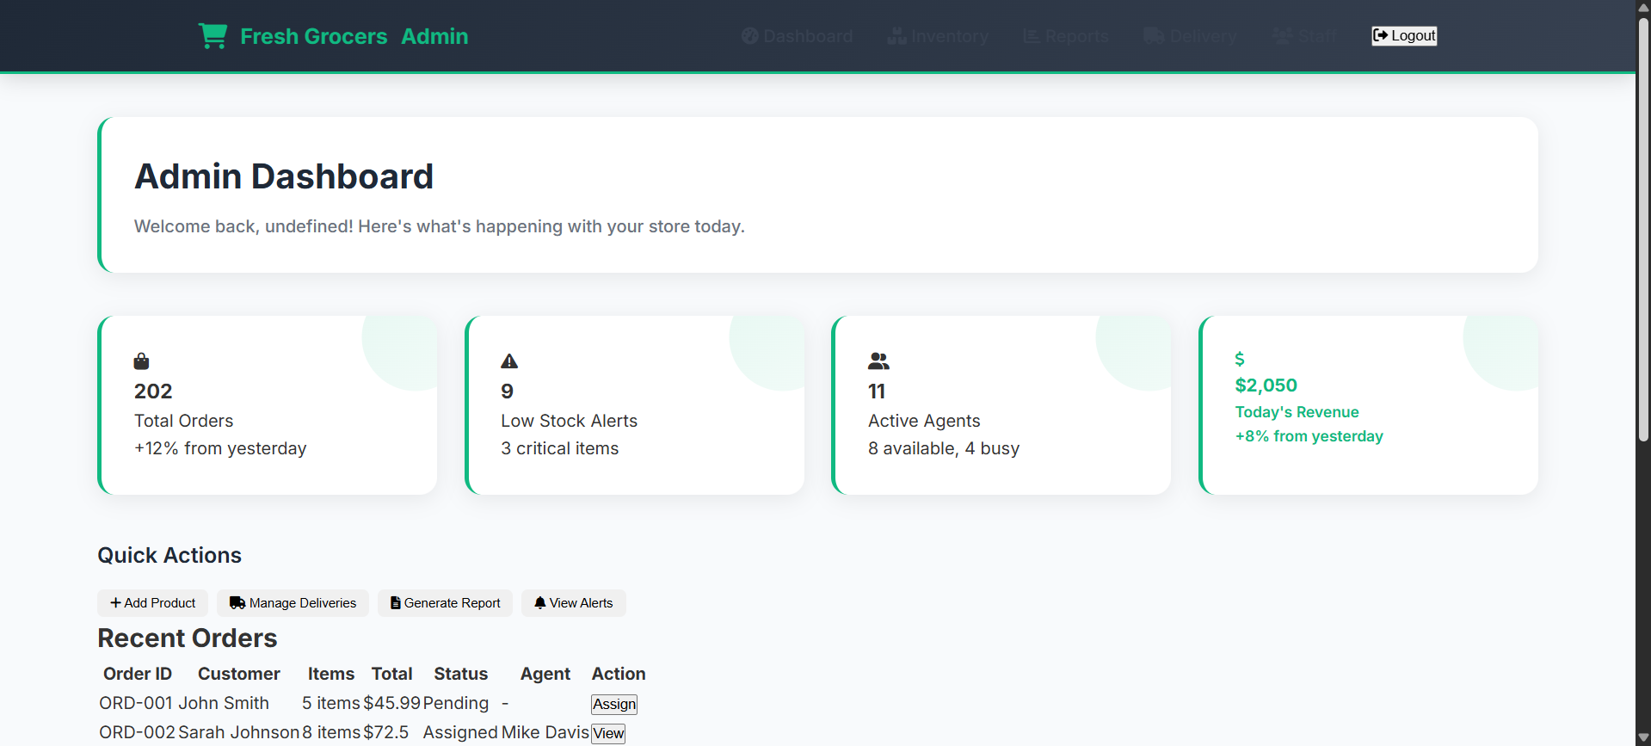Click the Sarah Johnson customer cell
The image size is (1651, 746).
[238, 732]
